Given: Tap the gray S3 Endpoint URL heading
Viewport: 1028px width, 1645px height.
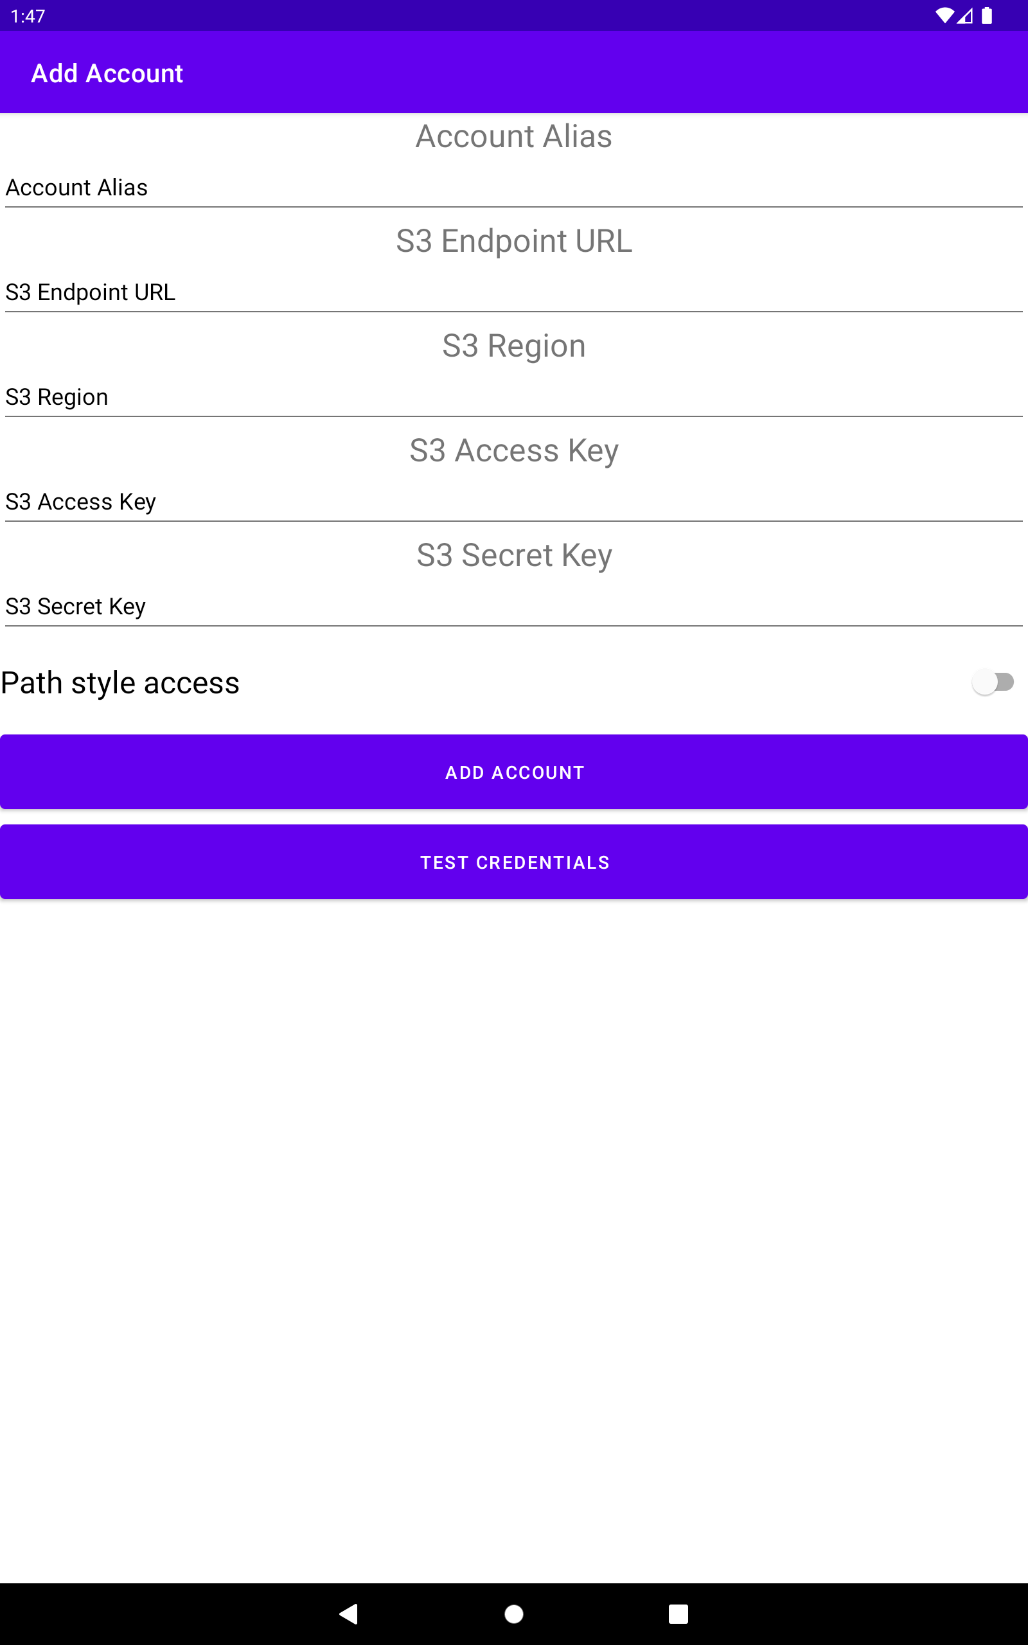Looking at the screenshot, I should (514, 240).
